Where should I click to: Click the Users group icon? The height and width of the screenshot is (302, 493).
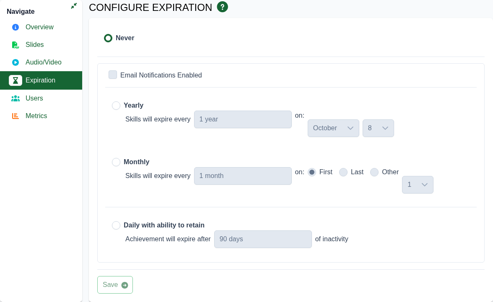16,98
